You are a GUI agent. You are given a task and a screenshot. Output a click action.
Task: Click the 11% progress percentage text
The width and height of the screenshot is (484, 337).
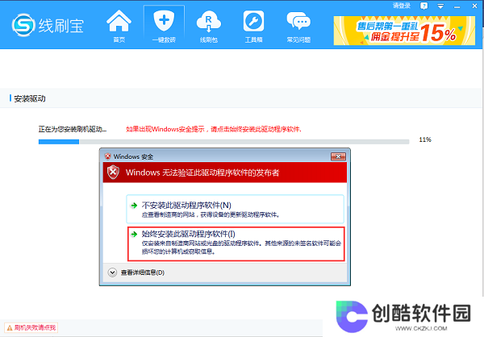coord(425,139)
